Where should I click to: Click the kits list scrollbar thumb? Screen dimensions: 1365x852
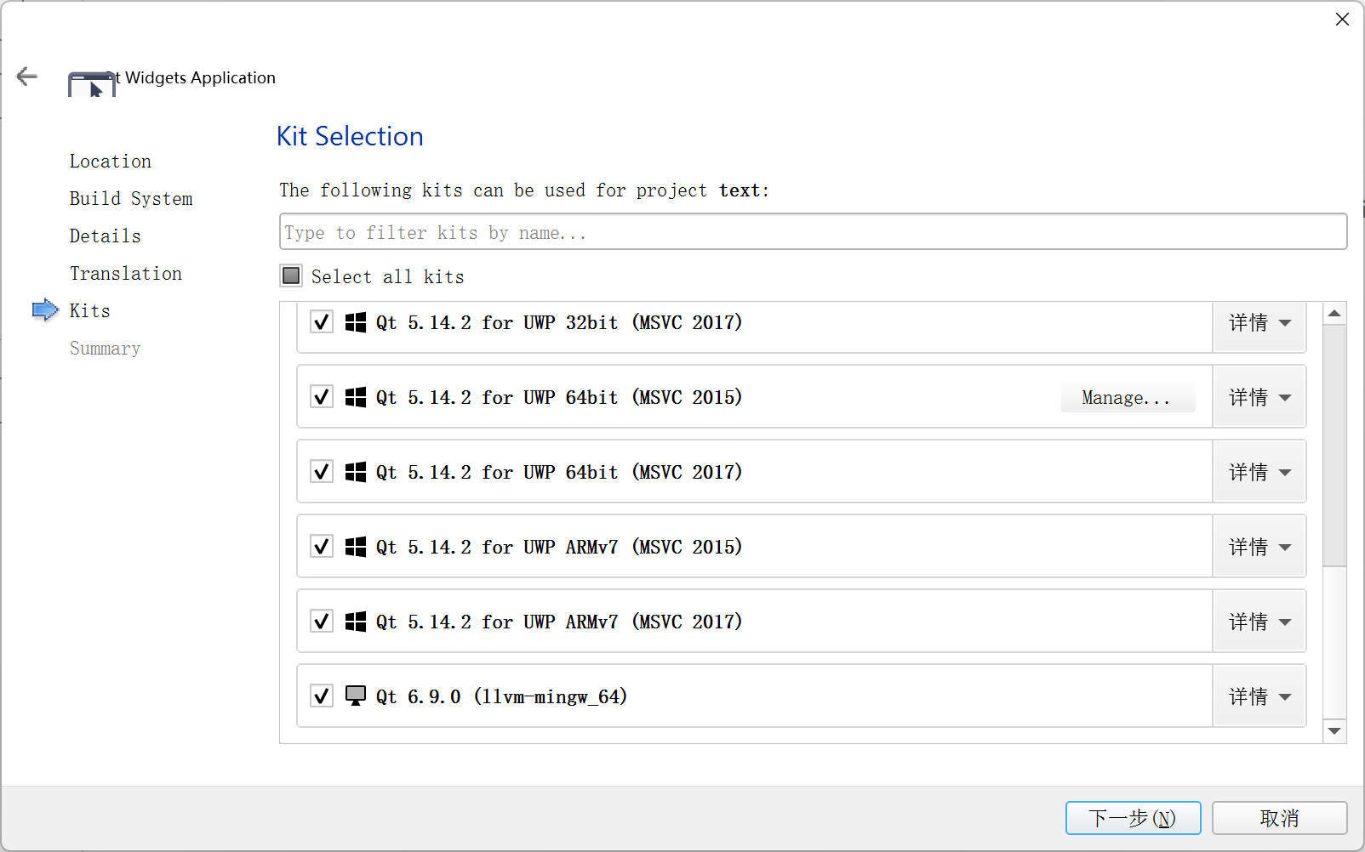coord(1334,446)
